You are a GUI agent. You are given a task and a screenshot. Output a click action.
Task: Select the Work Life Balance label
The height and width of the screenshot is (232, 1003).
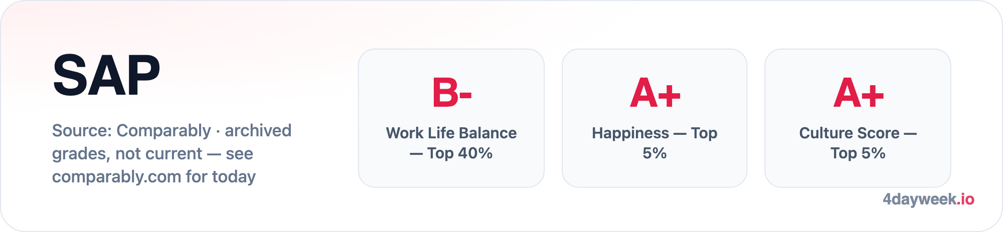451,133
